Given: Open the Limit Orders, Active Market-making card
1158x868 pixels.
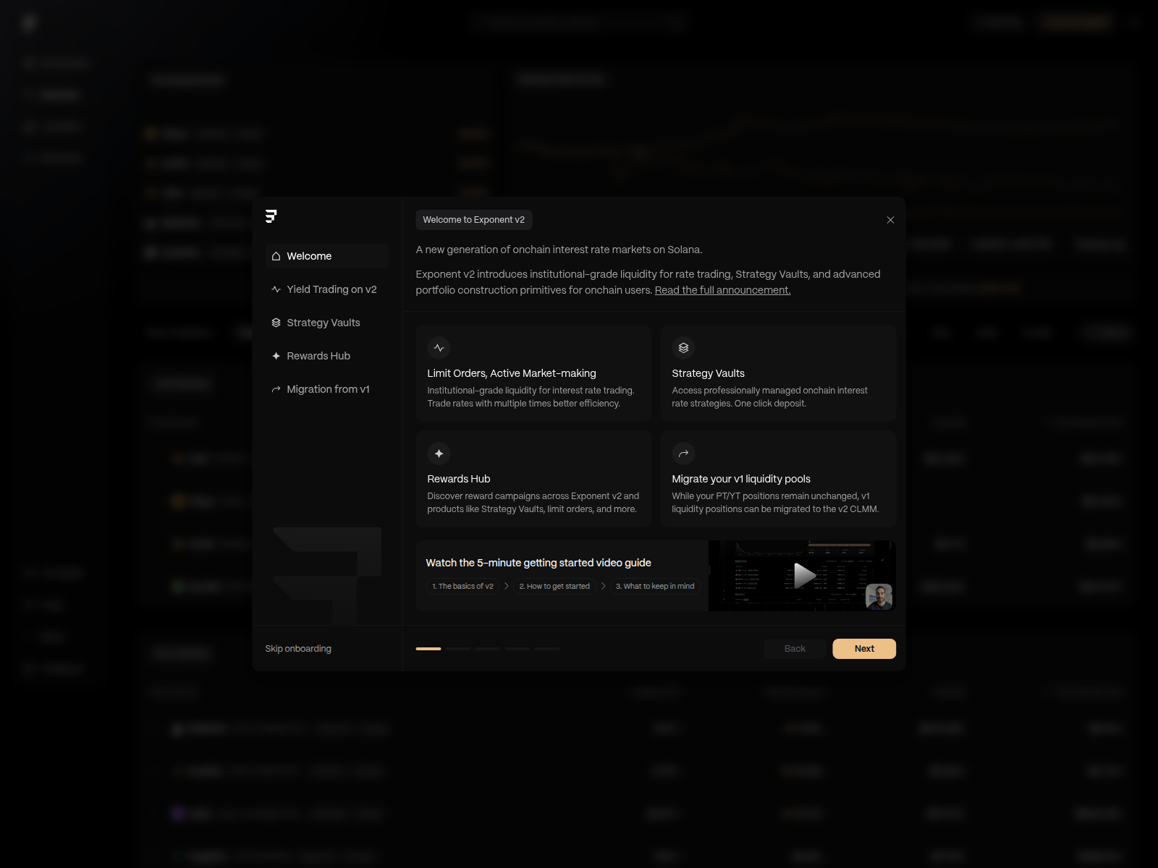Looking at the screenshot, I should 533,373.
